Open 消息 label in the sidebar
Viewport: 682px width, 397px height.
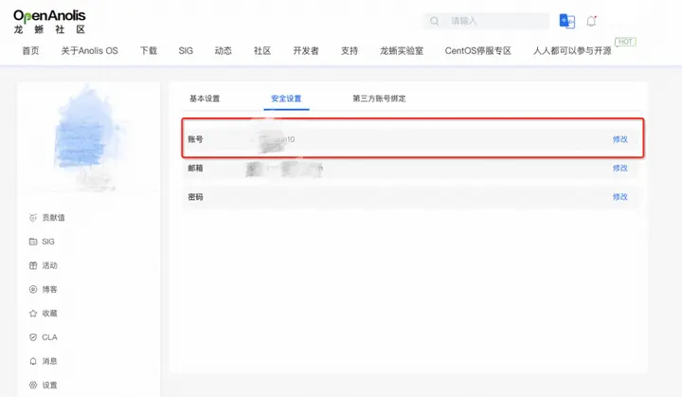pyautogui.click(x=49, y=361)
